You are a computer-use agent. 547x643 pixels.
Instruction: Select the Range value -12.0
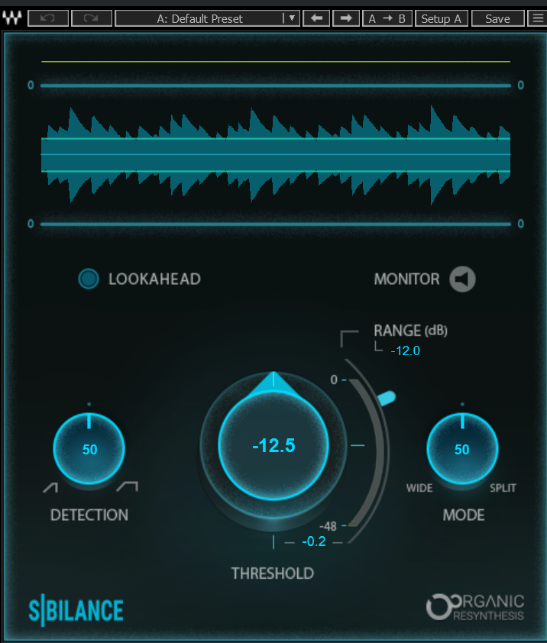pyautogui.click(x=406, y=351)
